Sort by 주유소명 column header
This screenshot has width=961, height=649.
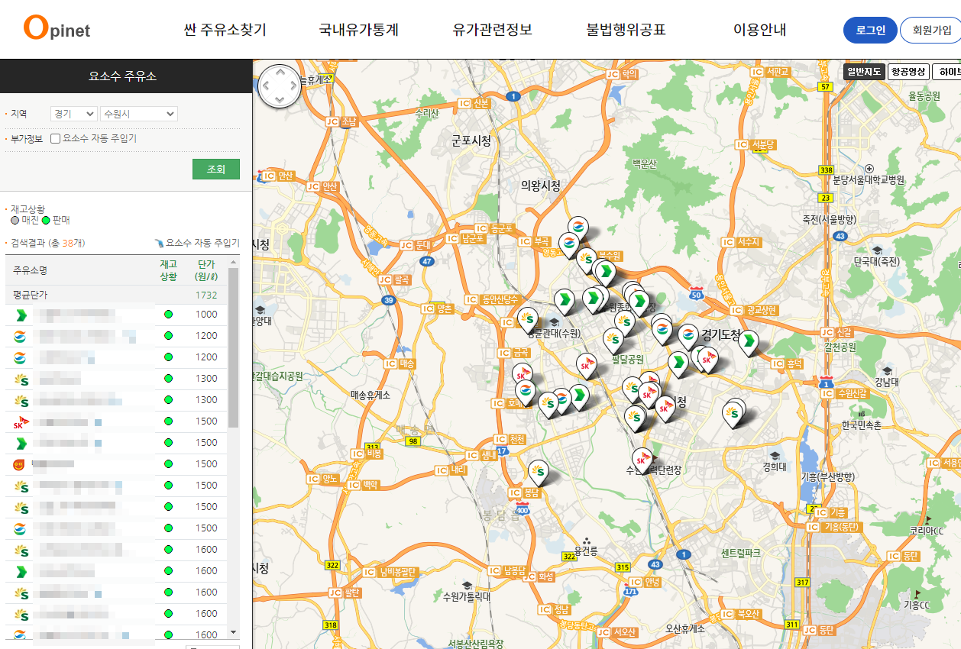coord(31,270)
